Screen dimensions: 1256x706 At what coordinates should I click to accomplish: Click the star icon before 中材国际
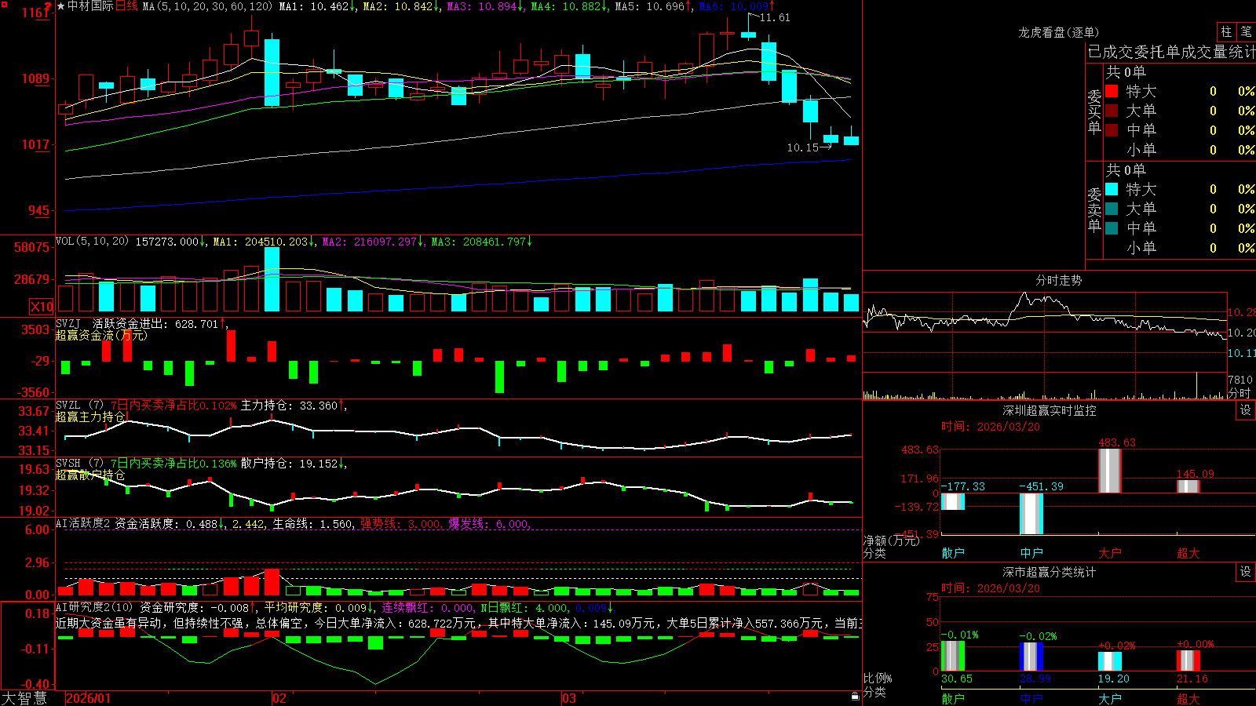pos(61,6)
